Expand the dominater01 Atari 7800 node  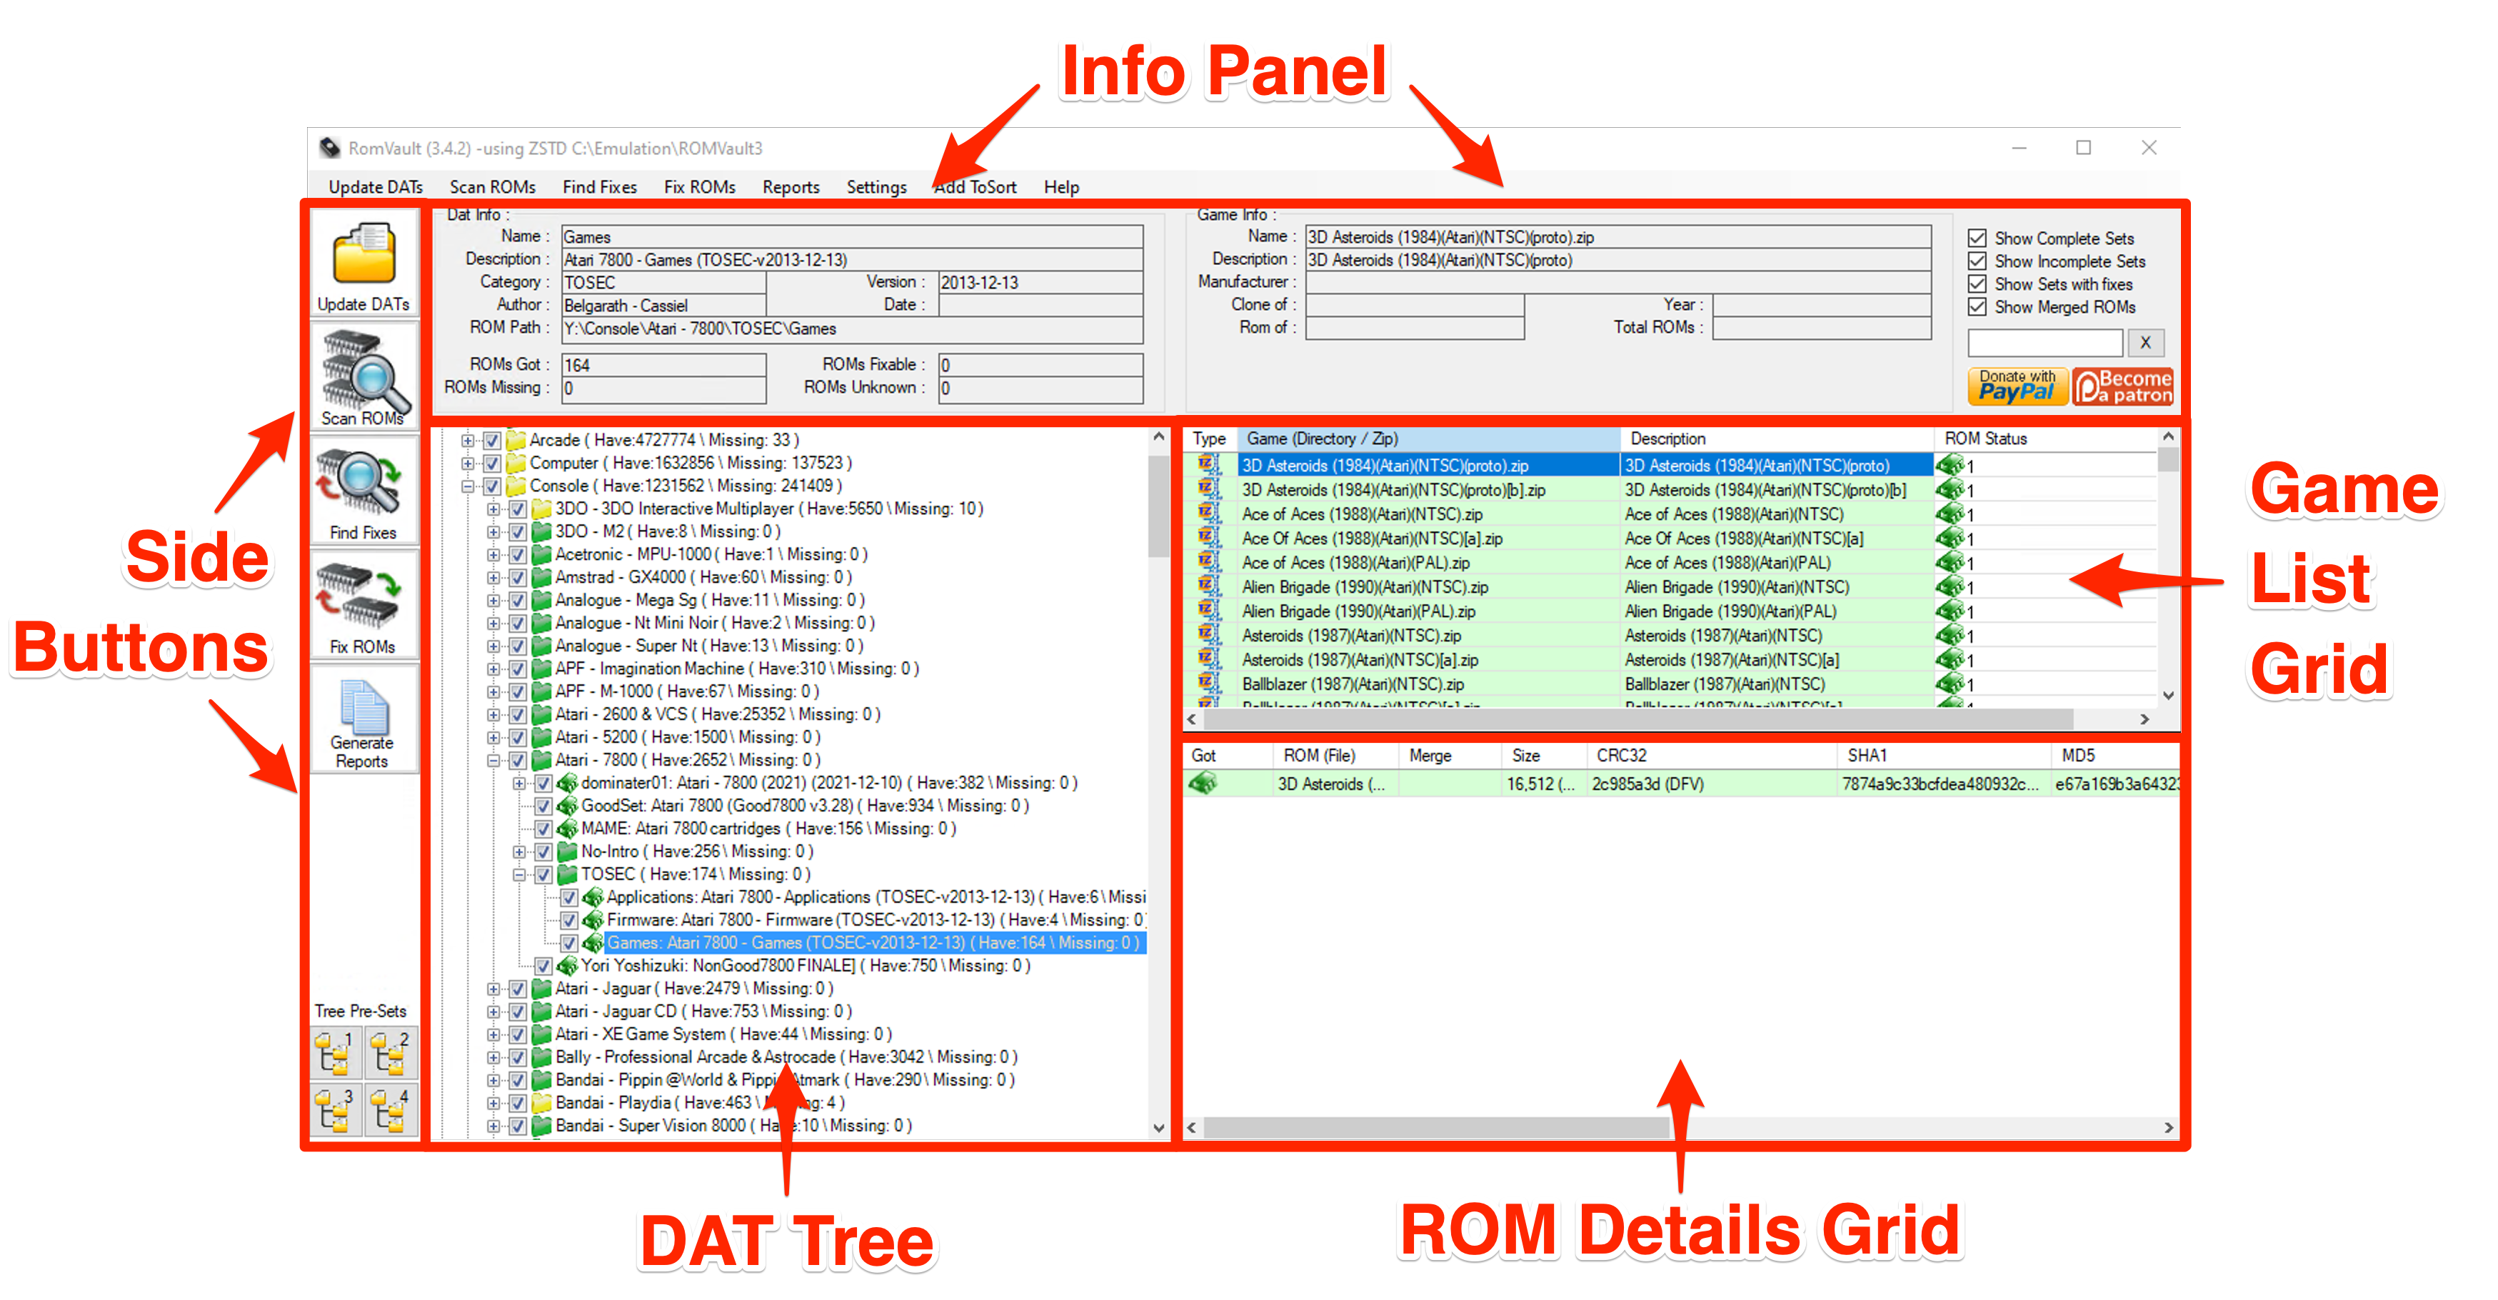[x=520, y=783]
